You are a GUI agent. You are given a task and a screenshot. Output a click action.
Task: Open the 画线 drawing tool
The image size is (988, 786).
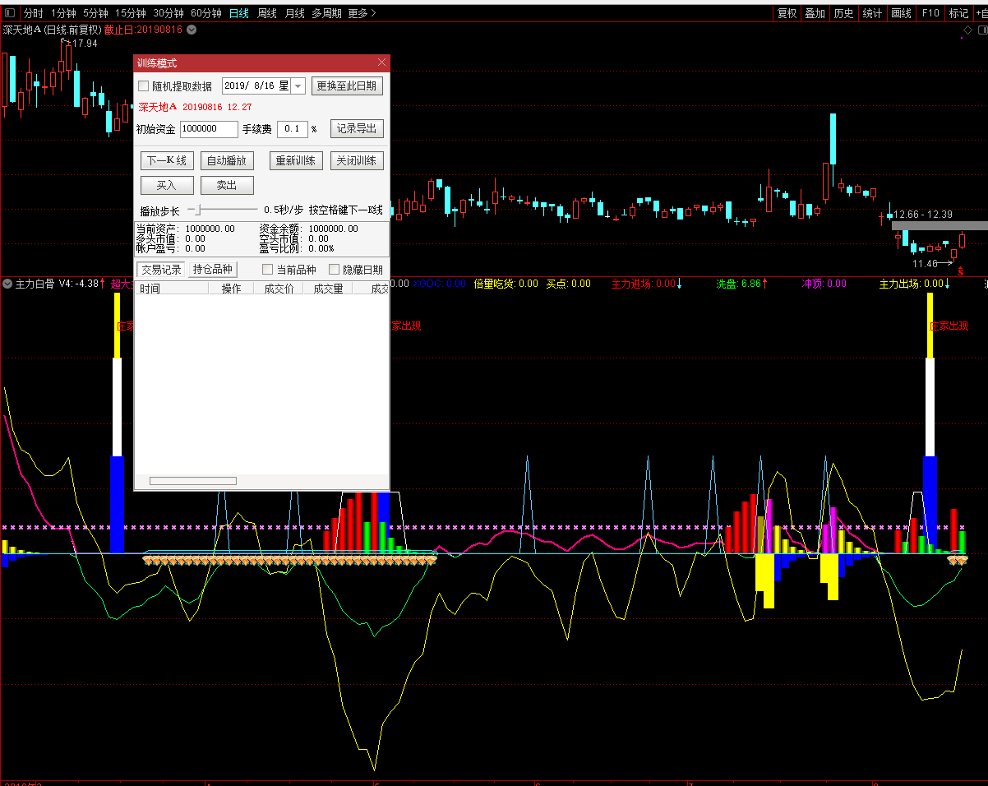(901, 13)
